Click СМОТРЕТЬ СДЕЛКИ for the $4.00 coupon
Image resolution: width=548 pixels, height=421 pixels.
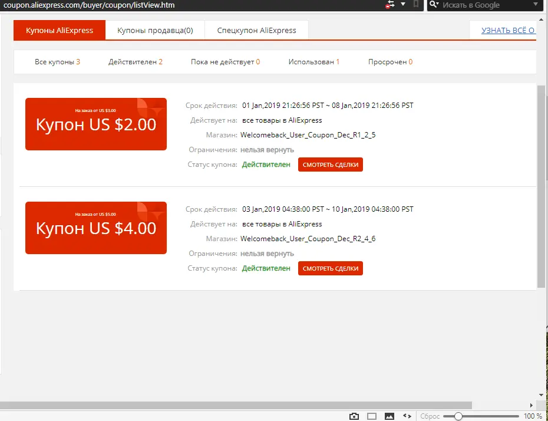(330, 268)
